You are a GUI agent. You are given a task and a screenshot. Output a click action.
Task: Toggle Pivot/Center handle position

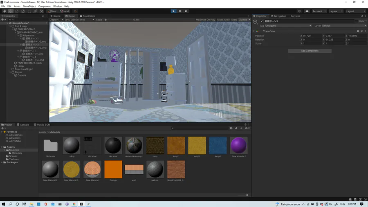click(x=52, y=11)
